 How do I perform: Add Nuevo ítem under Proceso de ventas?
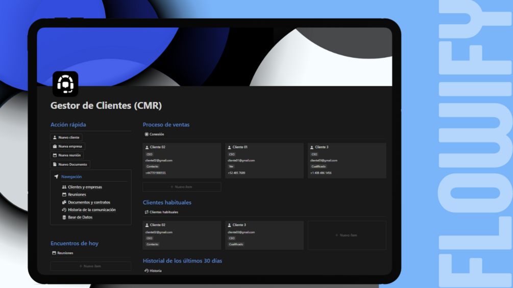(x=182, y=187)
